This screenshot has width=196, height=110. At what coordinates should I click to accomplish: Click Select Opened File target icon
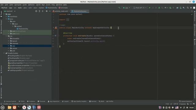coord(36,11)
